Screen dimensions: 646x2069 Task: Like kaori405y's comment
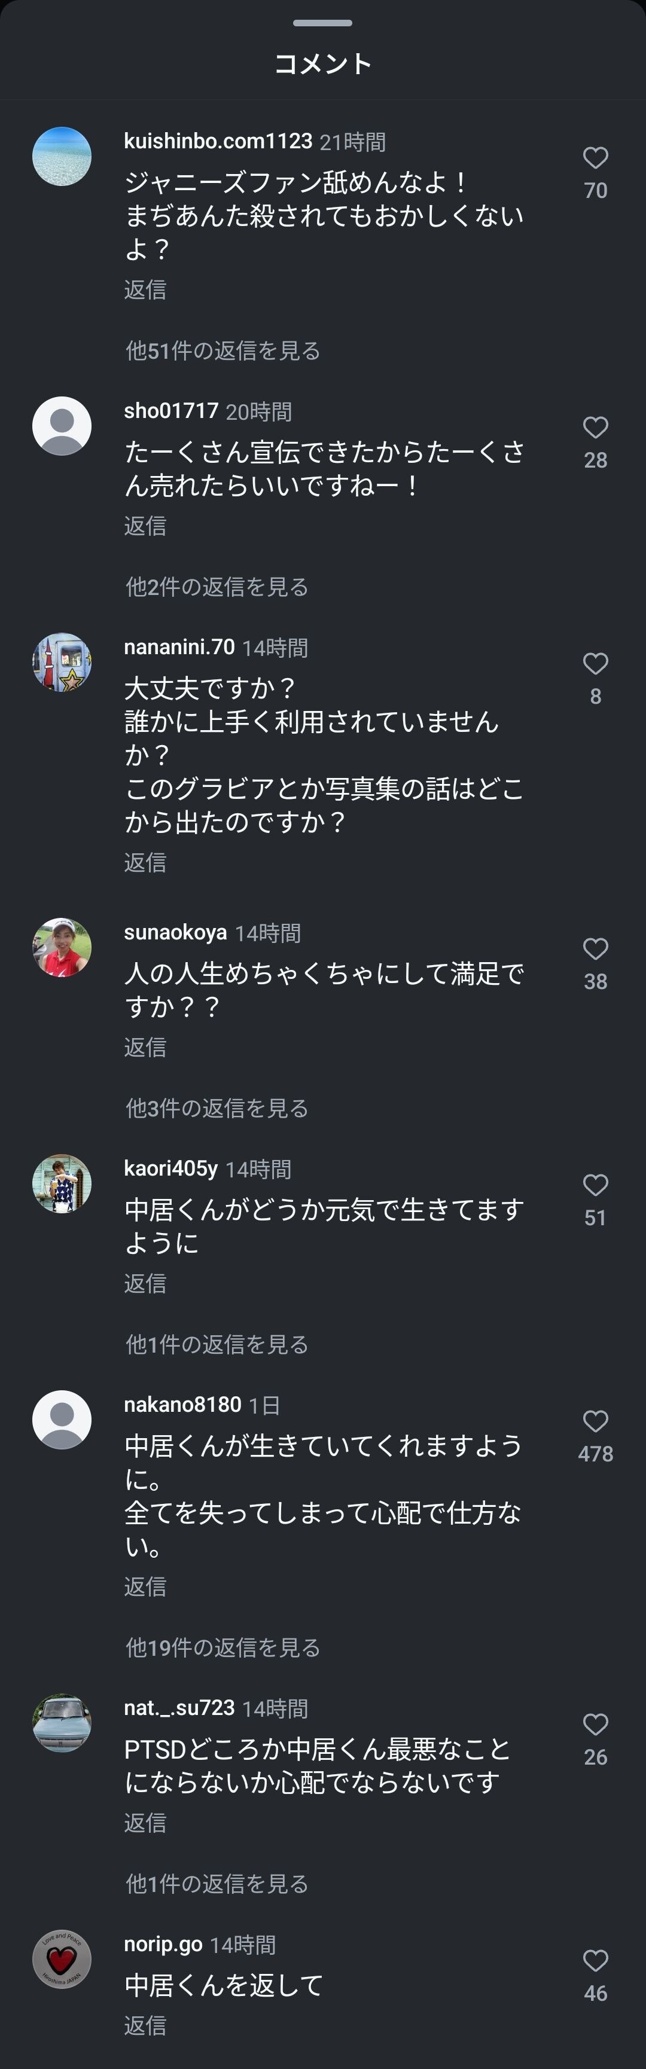click(595, 1185)
